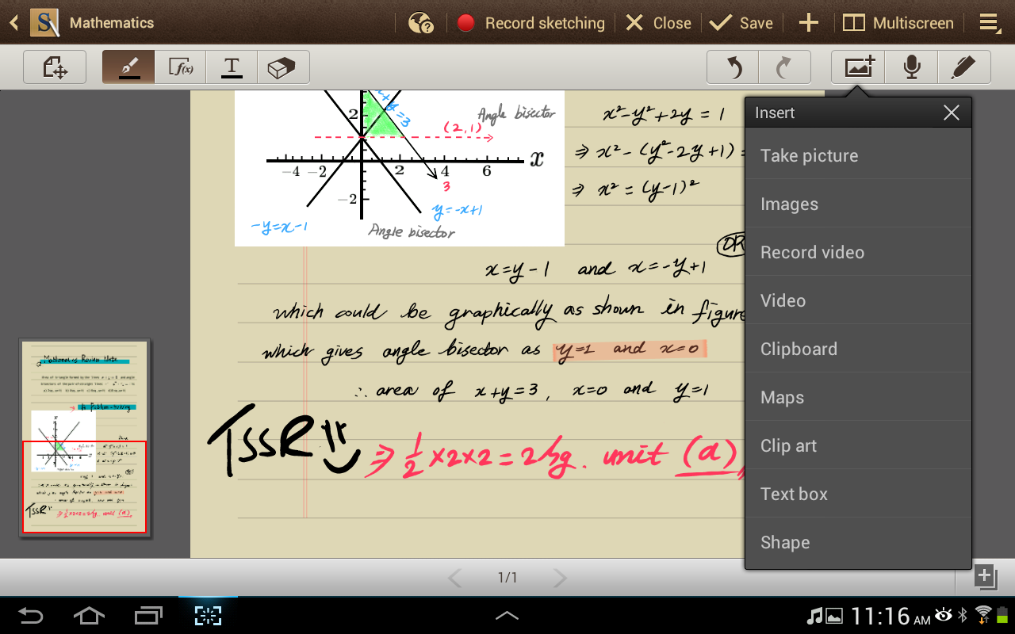Choose Take picture from Insert menu
This screenshot has height=634, width=1015.
tap(809, 155)
